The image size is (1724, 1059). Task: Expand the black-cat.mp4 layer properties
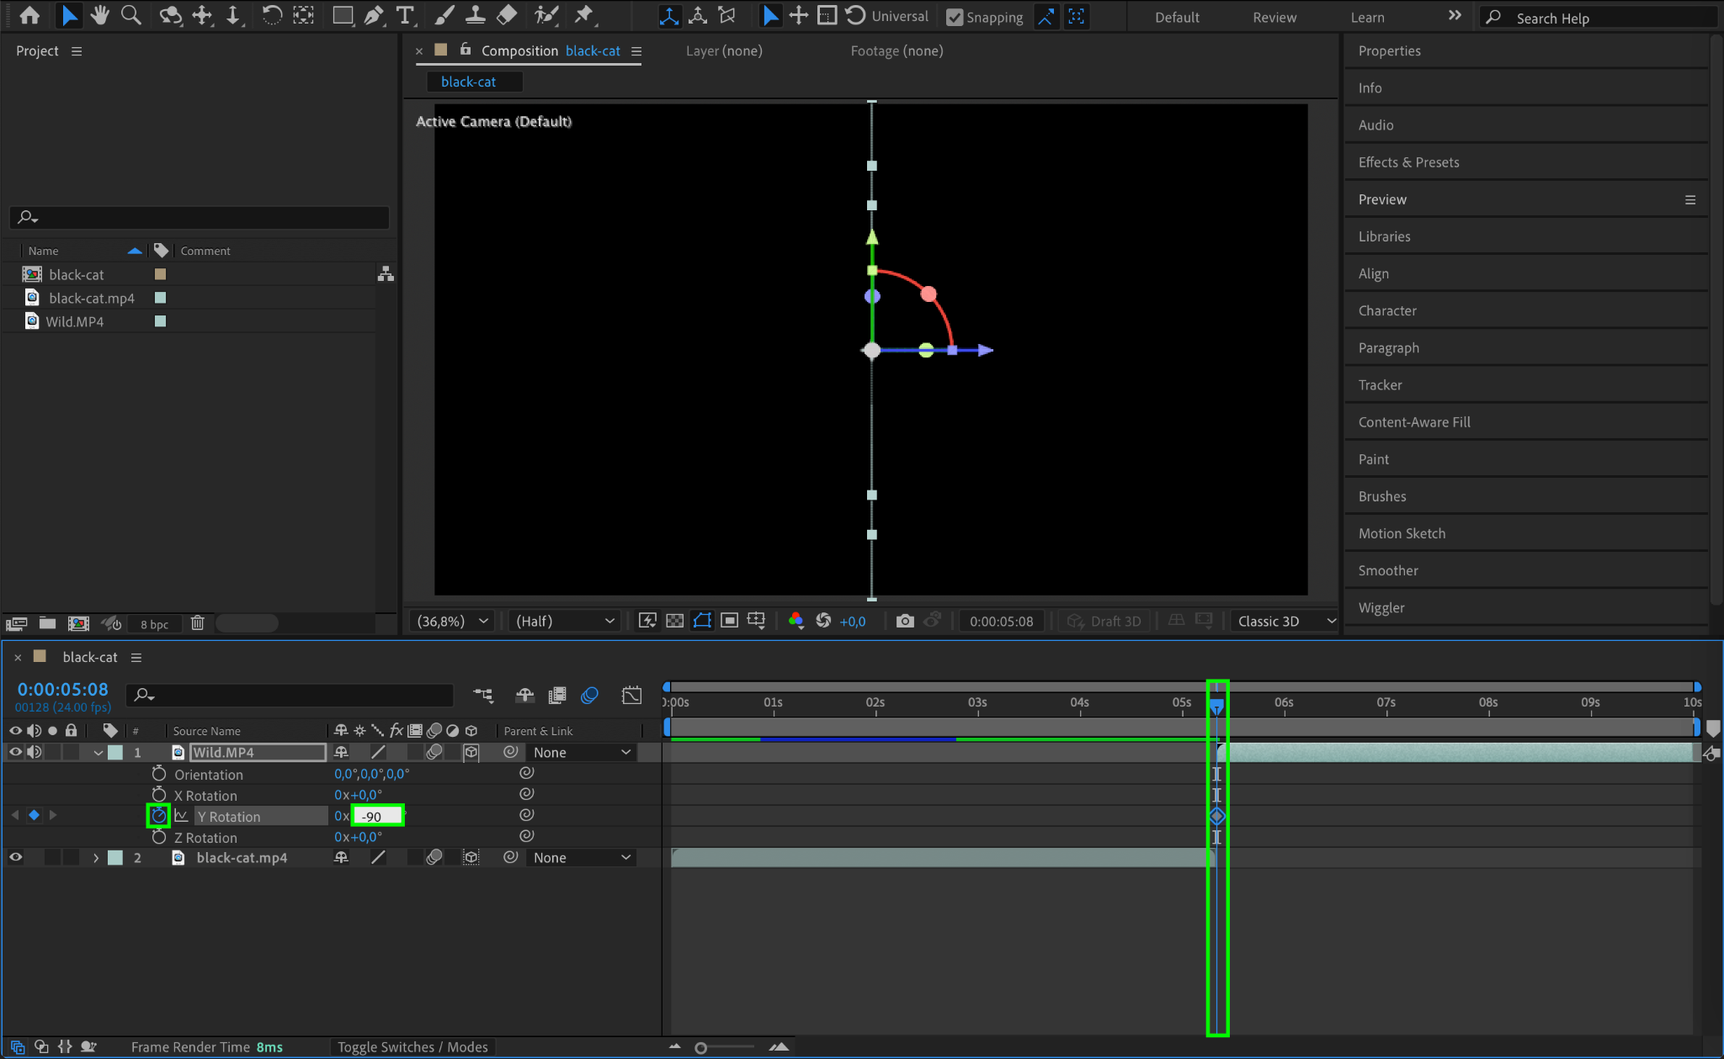tap(96, 857)
